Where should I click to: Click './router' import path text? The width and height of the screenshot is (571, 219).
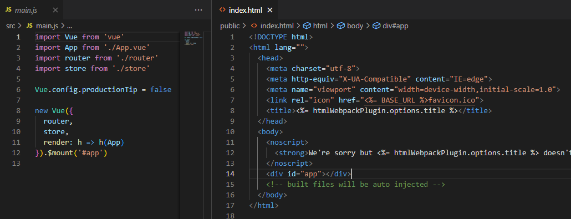click(137, 58)
